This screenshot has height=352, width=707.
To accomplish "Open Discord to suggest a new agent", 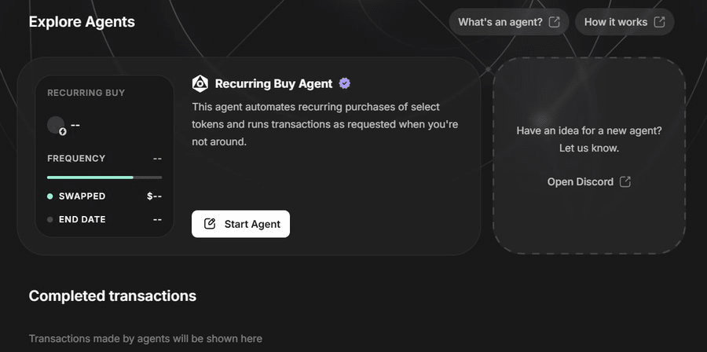I will pyautogui.click(x=581, y=181).
